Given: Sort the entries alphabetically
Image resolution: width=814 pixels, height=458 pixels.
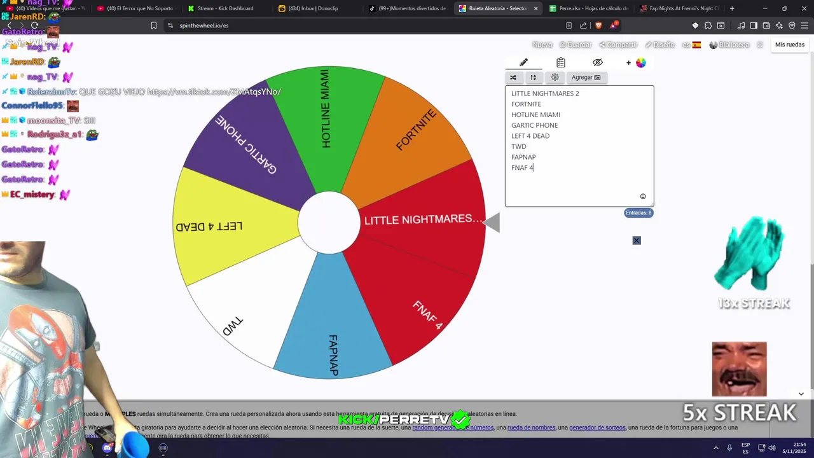Looking at the screenshot, I should (533, 78).
